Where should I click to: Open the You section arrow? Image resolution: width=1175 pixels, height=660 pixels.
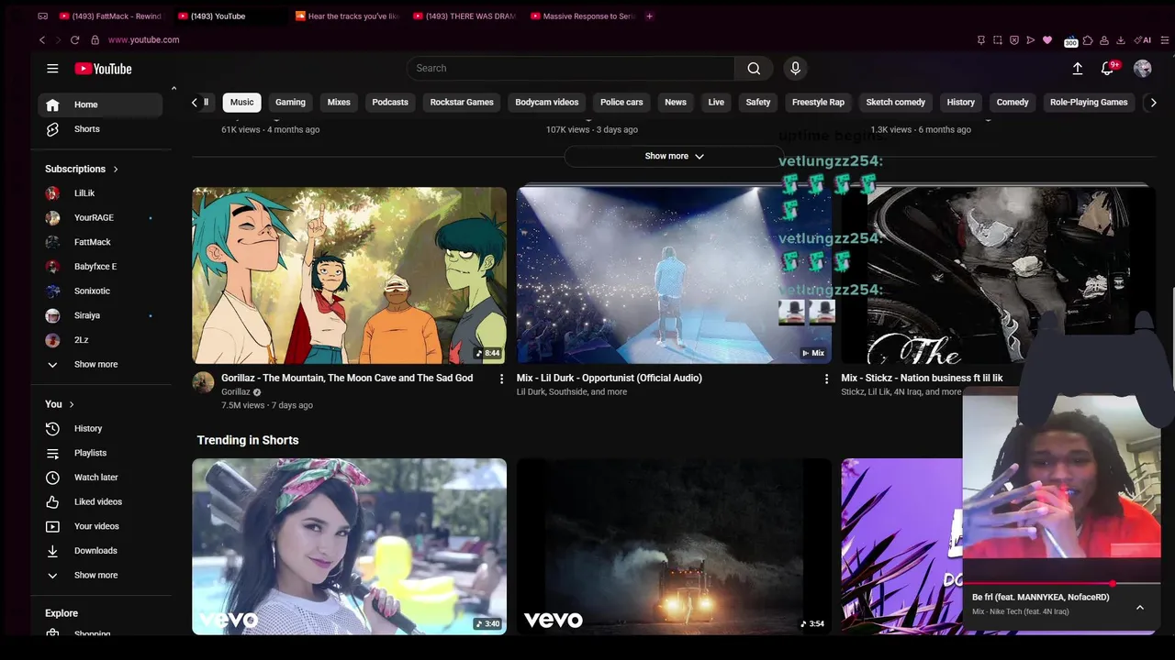pyautogui.click(x=72, y=404)
